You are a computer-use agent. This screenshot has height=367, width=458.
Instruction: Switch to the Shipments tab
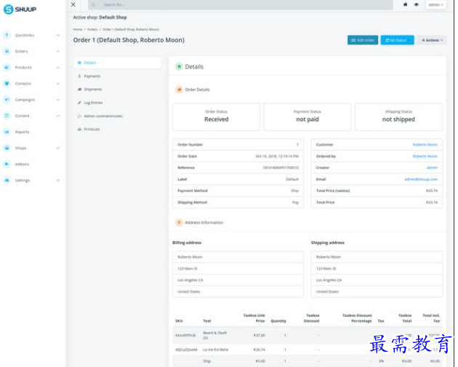(93, 89)
